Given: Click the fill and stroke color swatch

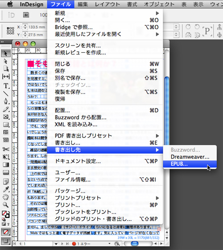Looking at the screenshot, I should (x=6, y=214).
